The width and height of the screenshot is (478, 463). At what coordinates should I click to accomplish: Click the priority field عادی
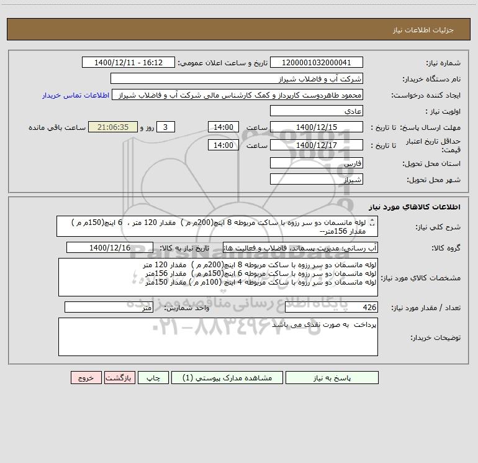pos(317,111)
